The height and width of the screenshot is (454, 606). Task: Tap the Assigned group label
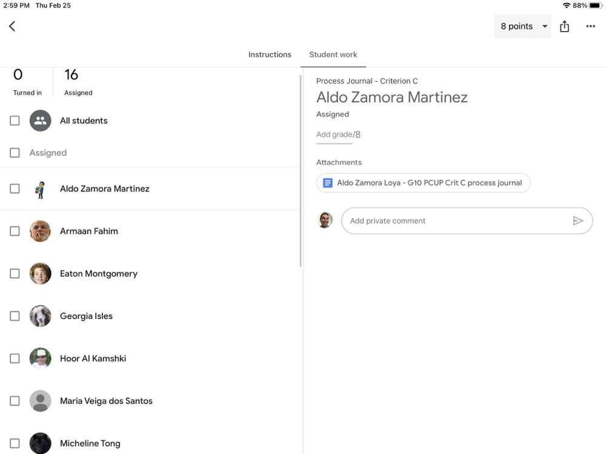tap(48, 153)
